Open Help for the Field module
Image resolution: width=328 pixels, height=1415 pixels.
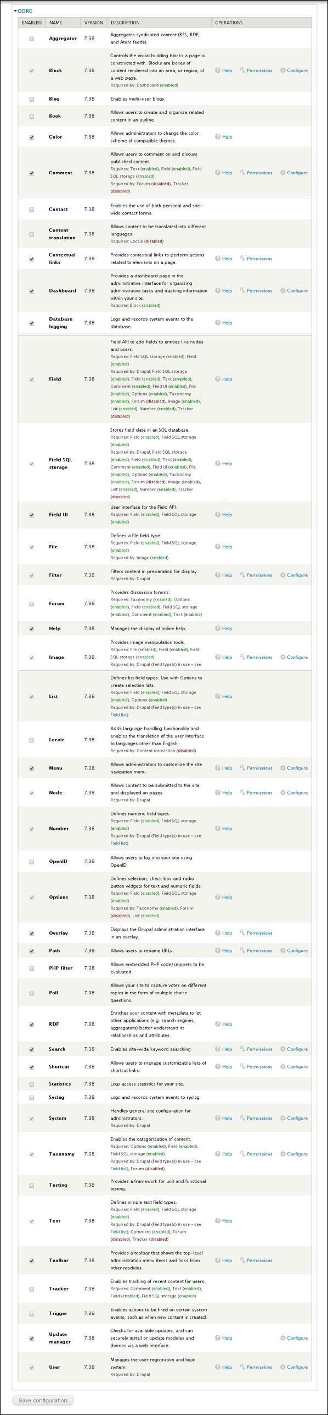tap(225, 379)
